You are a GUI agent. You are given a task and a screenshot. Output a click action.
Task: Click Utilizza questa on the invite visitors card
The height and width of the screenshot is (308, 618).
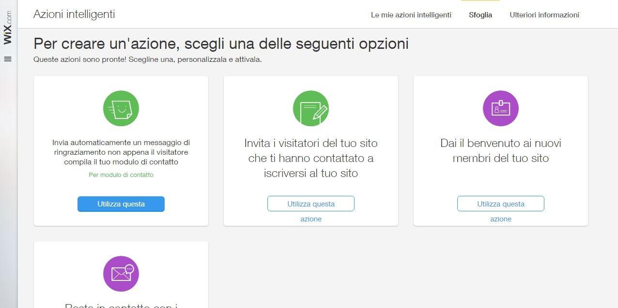[311, 204]
